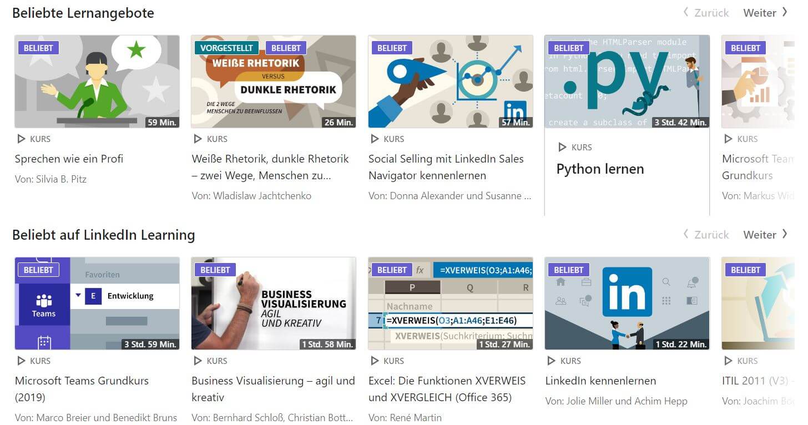Click the KURS play icon under Weiße Rhetorik

(198, 139)
